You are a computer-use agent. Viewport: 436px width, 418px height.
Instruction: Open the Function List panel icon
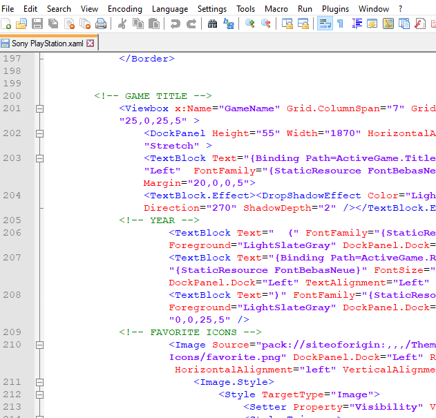tap(420, 23)
